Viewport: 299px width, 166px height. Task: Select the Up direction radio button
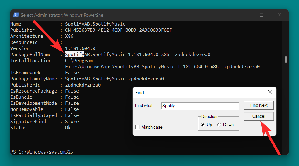[x=203, y=125]
